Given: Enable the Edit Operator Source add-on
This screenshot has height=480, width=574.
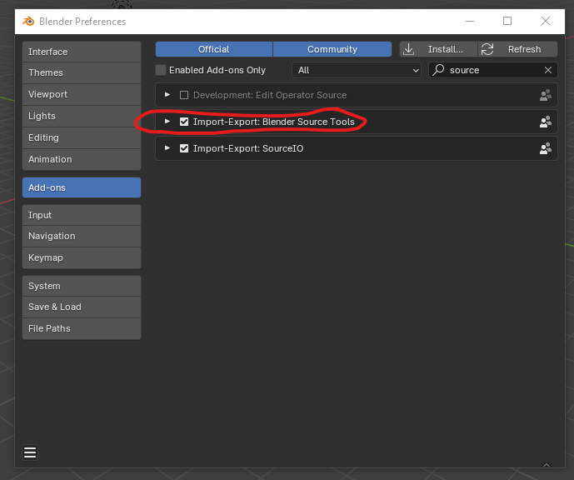Looking at the screenshot, I should [x=184, y=95].
